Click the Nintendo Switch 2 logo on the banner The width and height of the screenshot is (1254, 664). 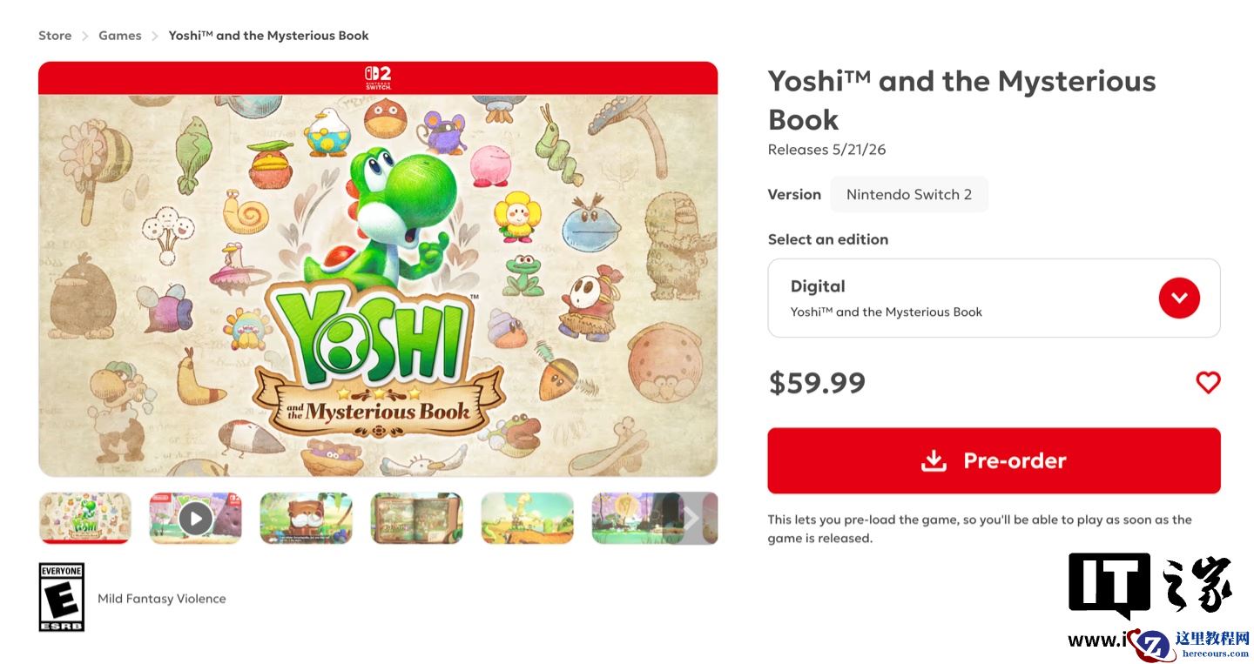tap(378, 77)
